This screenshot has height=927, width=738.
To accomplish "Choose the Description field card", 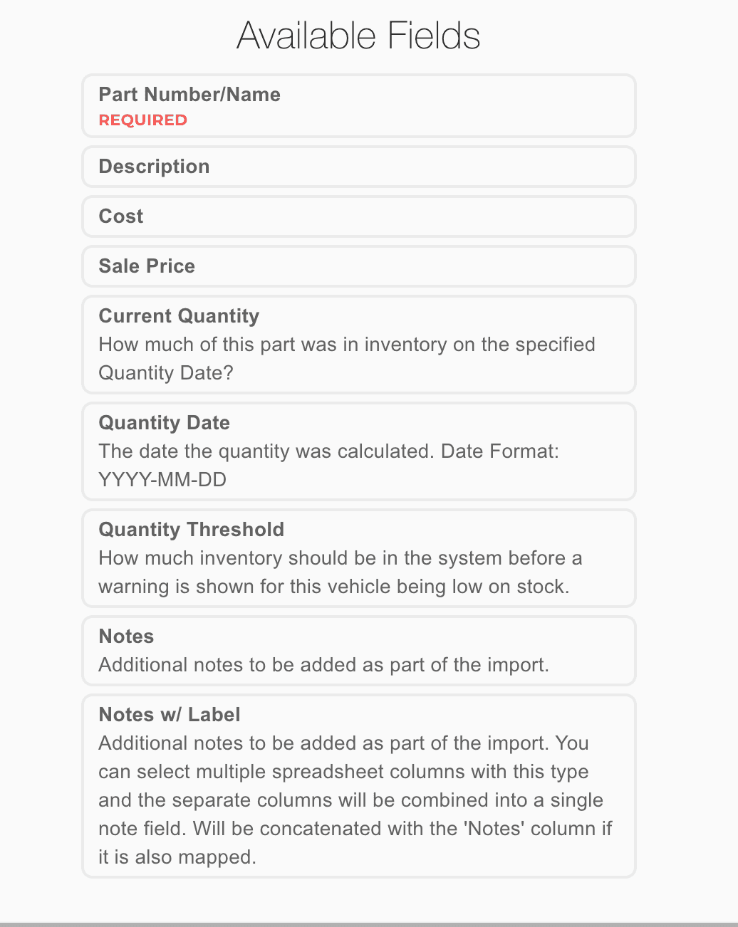I will coord(358,167).
